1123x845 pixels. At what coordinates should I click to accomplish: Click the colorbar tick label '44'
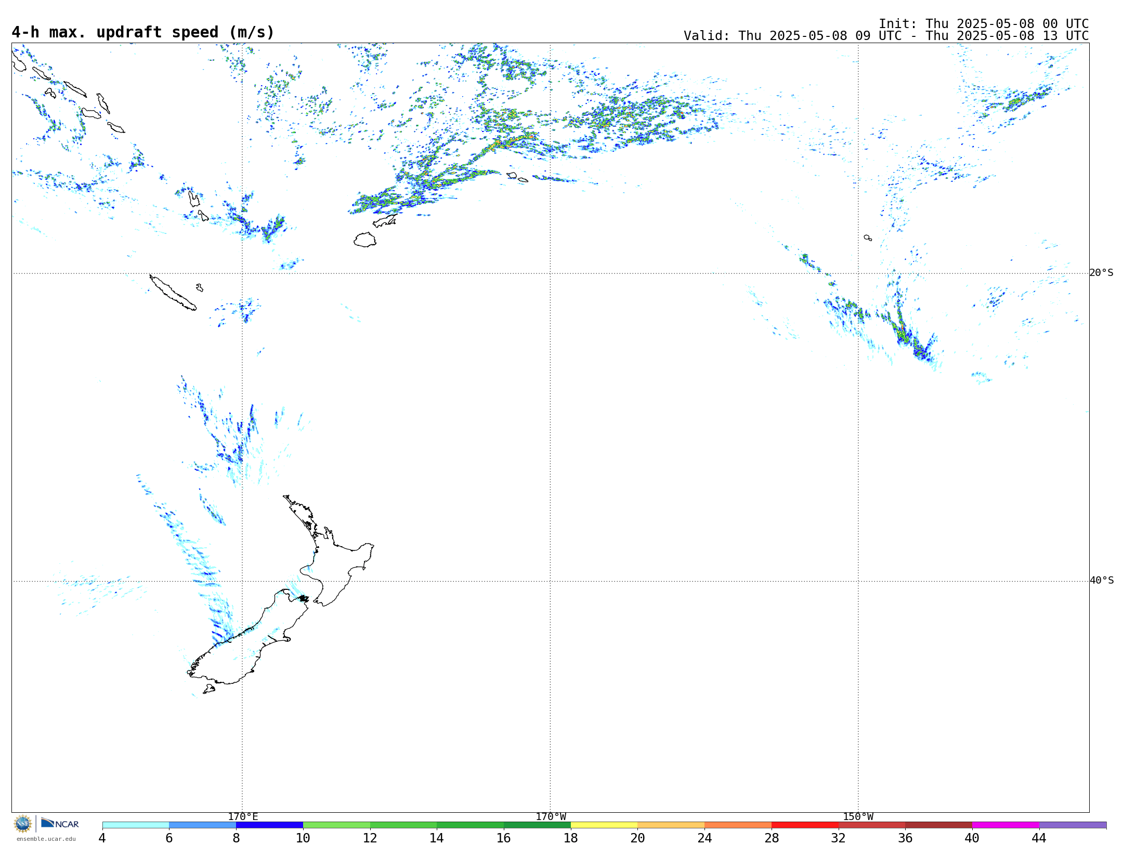pyautogui.click(x=1039, y=838)
